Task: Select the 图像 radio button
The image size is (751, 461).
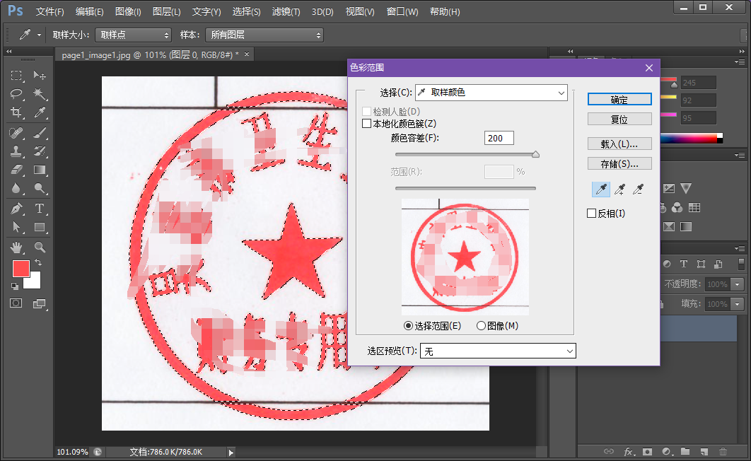Action: (481, 325)
